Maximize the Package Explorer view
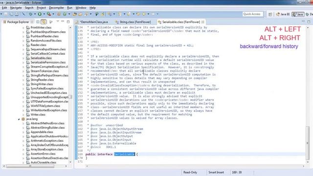Screen dimensions: 313x176 tap(68, 22)
